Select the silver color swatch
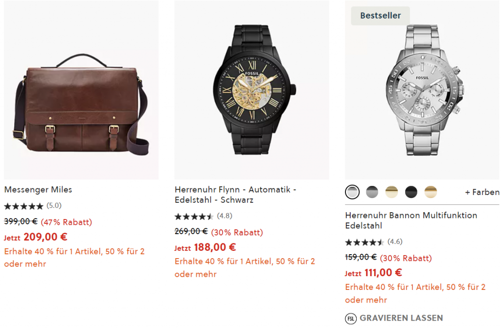The height and width of the screenshot is (329, 501). click(x=352, y=192)
